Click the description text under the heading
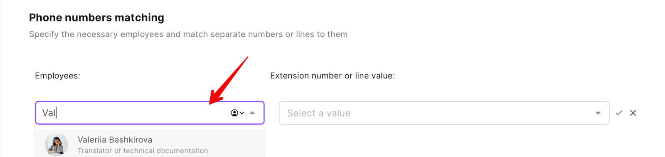The width and height of the screenshot is (665, 157). pyautogui.click(x=188, y=34)
